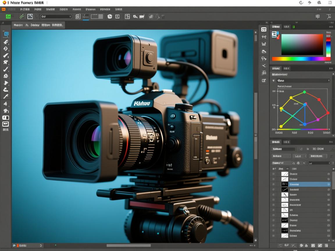The height and width of the screenshot is (251, 335).
Task: Open the first dropdown in layers panel second row
Action: coord(281,156)
